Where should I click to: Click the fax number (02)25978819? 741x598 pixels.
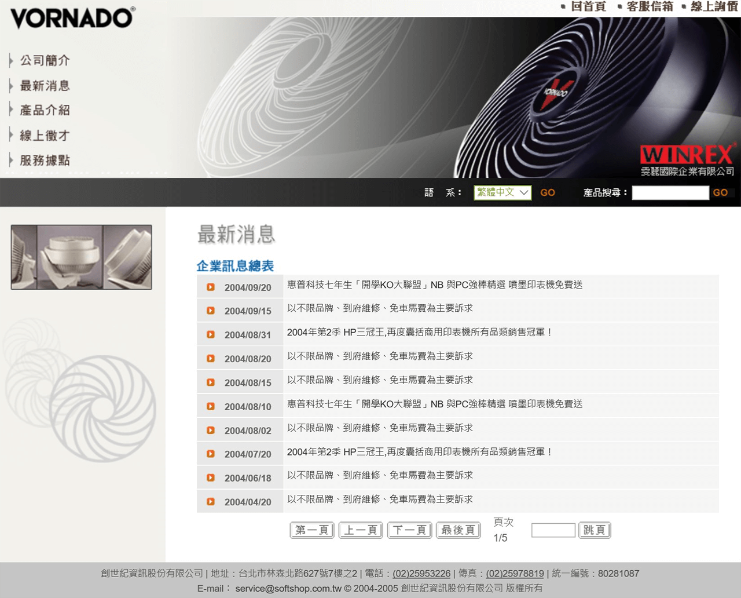515,573
